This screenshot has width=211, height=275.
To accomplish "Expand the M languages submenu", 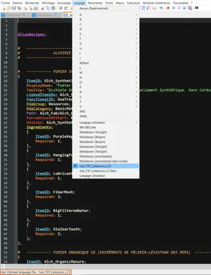I will [106, 72].
